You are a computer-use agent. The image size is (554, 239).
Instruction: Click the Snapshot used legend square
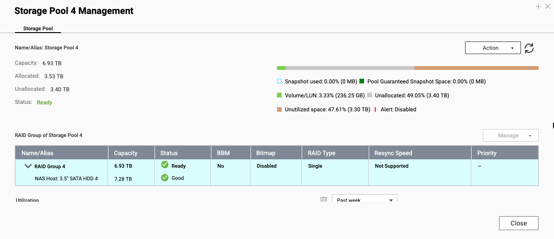coord(279,82)
